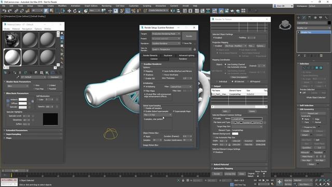Click the large plus Set Key icon
This screenshot has height=187, width=332.
point(280,182)
